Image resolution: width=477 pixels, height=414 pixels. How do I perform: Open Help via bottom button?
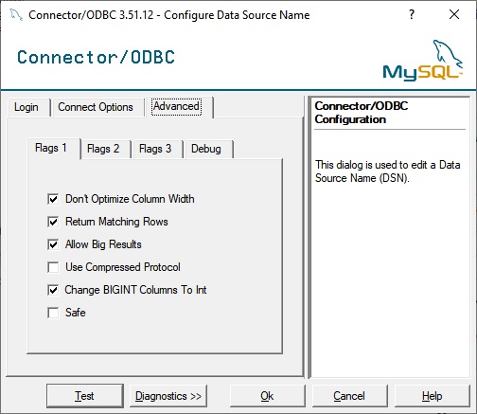pyautogui.click(x=432, y=396)
